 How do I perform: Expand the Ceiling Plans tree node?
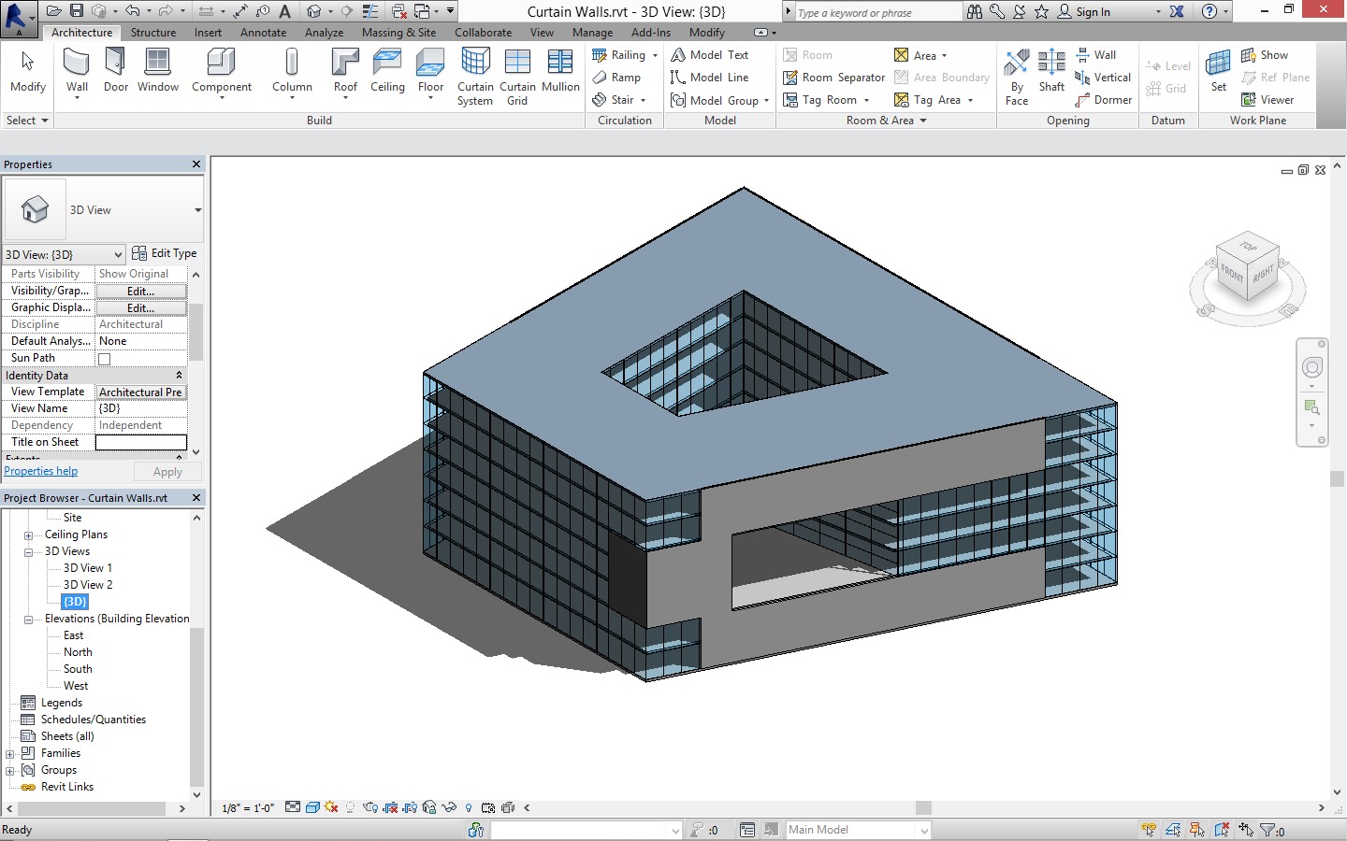[29, 535]
